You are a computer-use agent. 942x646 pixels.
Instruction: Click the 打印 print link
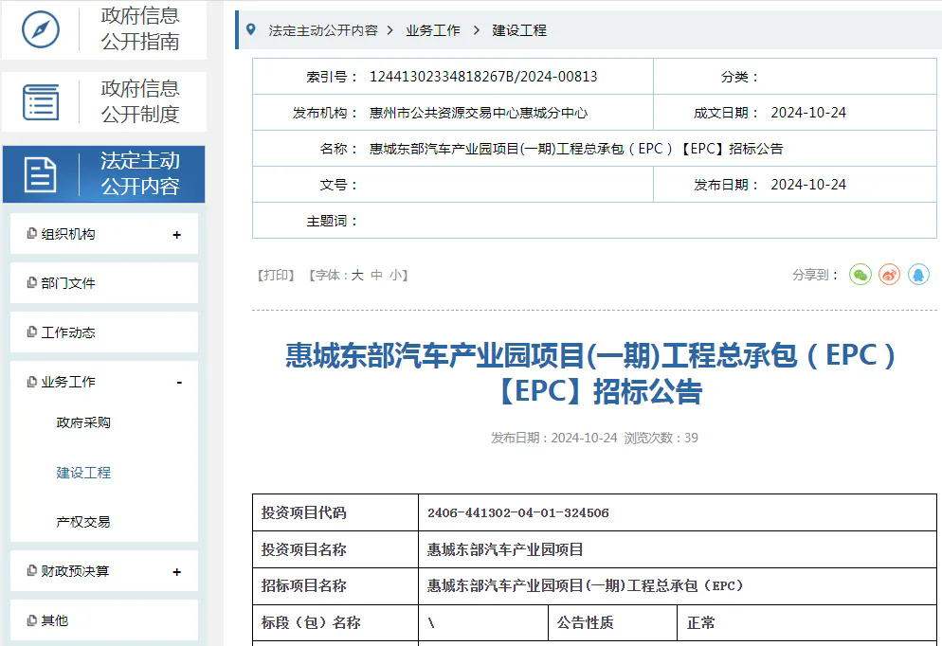click(276, 276)
